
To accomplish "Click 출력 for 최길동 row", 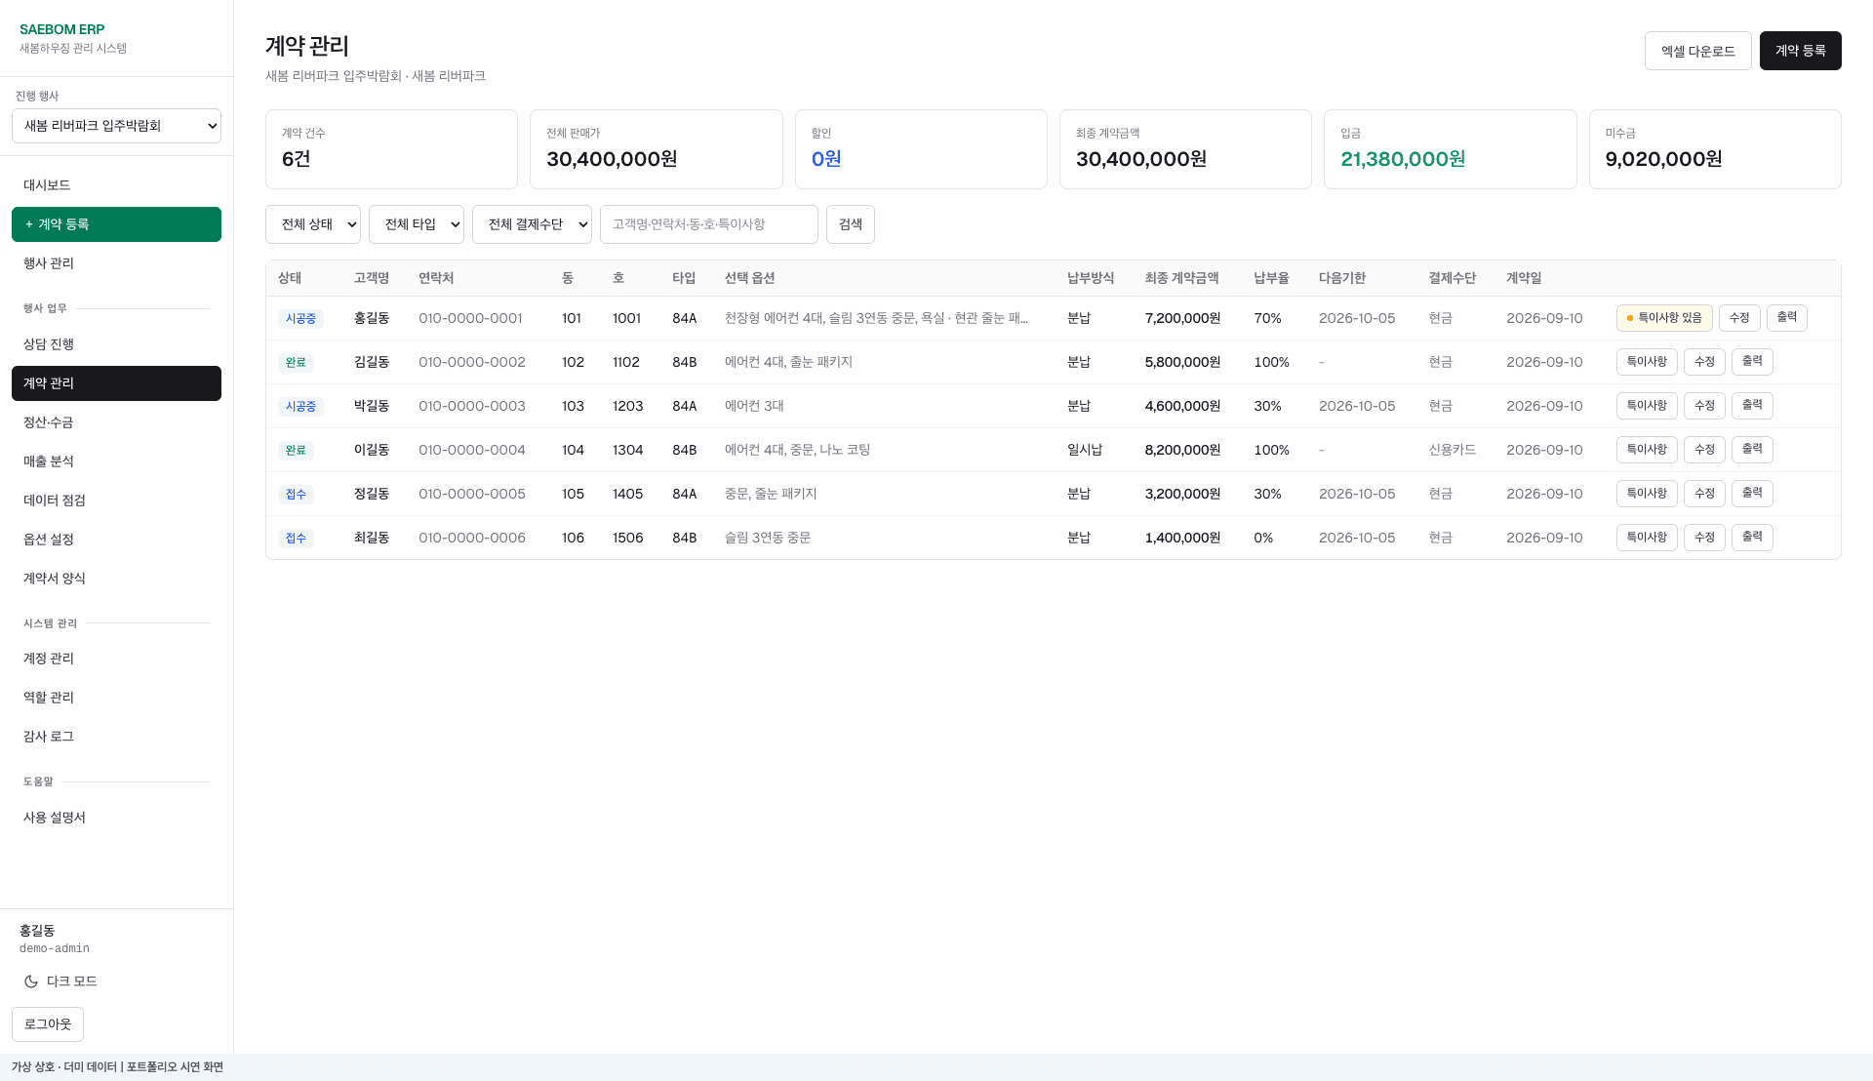I will coord(1752,538).
